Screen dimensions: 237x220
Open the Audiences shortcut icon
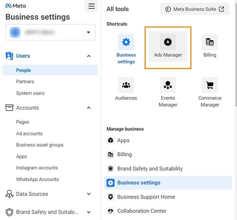tap(126, 85)
